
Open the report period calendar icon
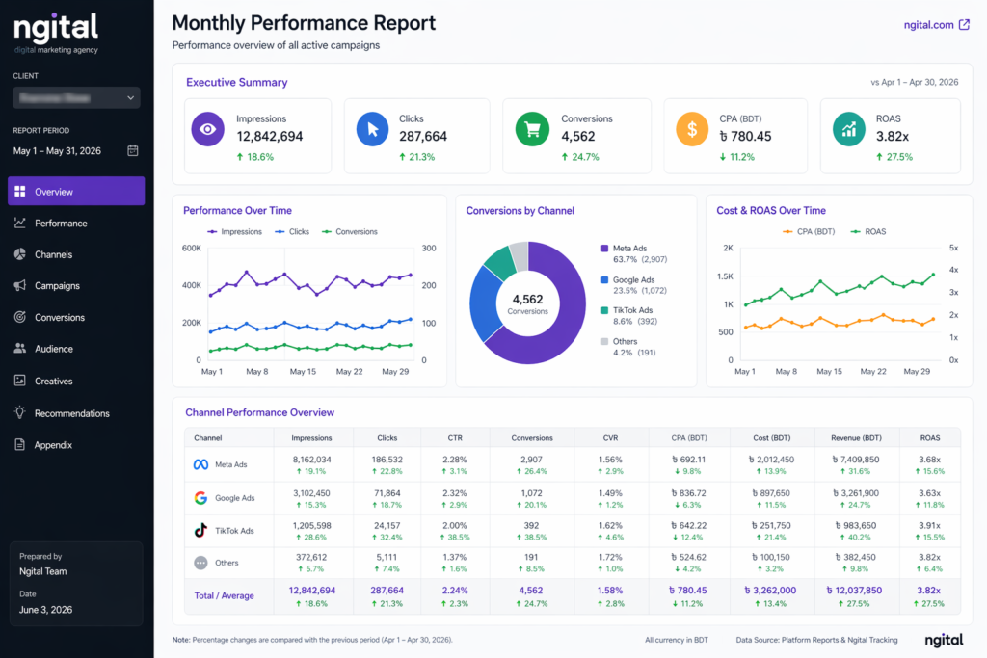click(x=135, y=150)
